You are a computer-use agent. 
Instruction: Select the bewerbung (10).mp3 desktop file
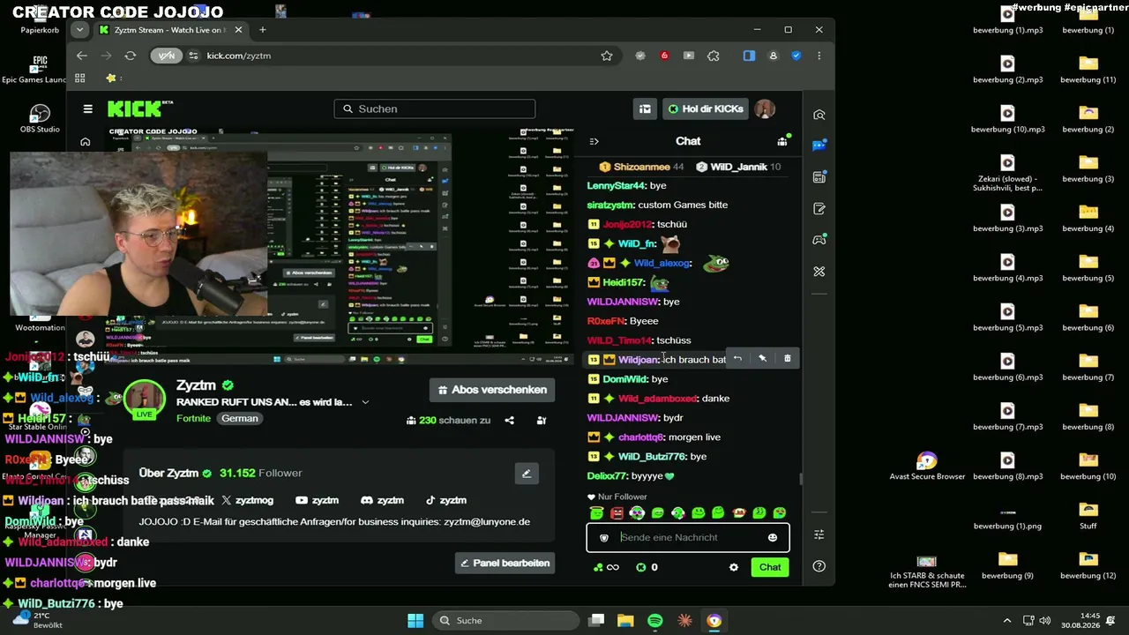tap(1007, 119)
